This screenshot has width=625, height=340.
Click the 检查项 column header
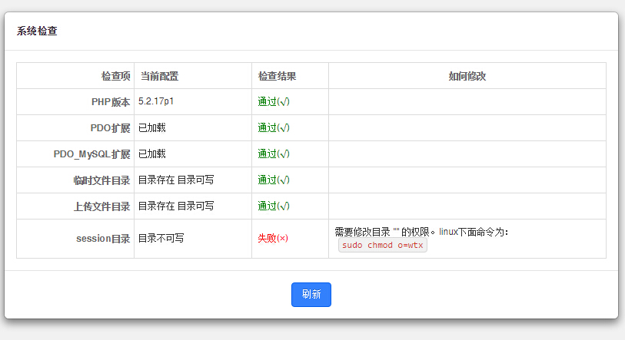coord(115,76)
